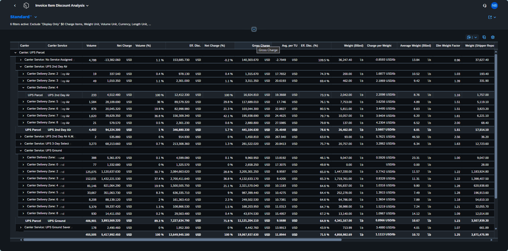Screen dimensions: 508x251
Task: Click the SAP home logo icon
Action: coord(26,6)
